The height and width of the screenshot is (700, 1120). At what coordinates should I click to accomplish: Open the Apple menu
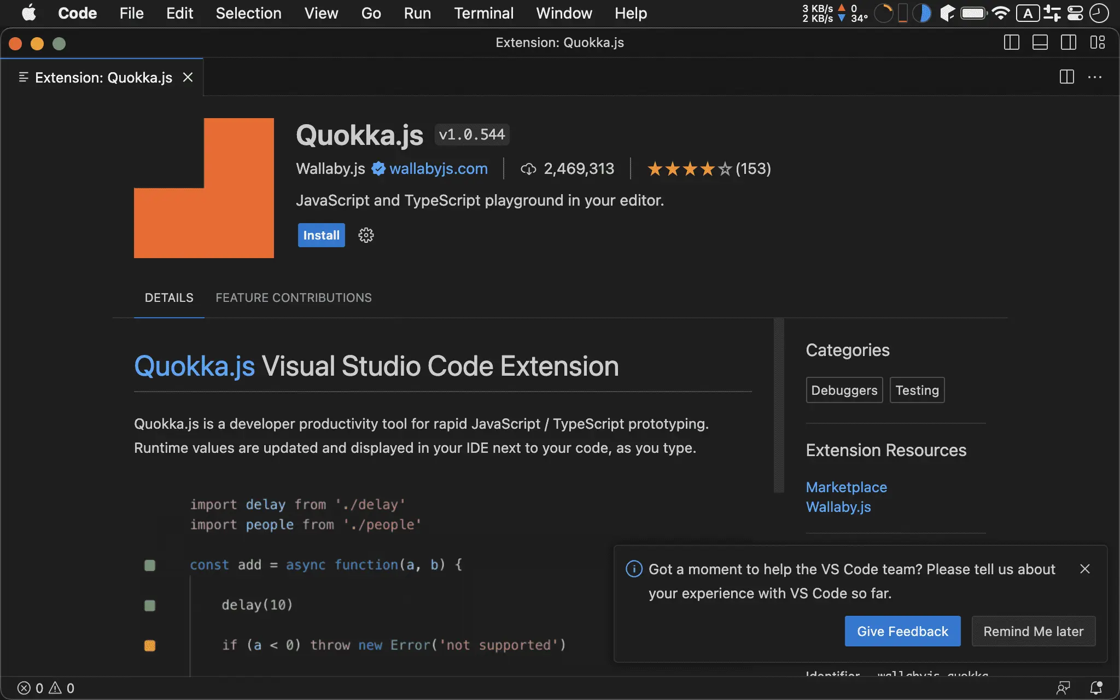click(28, 13)
